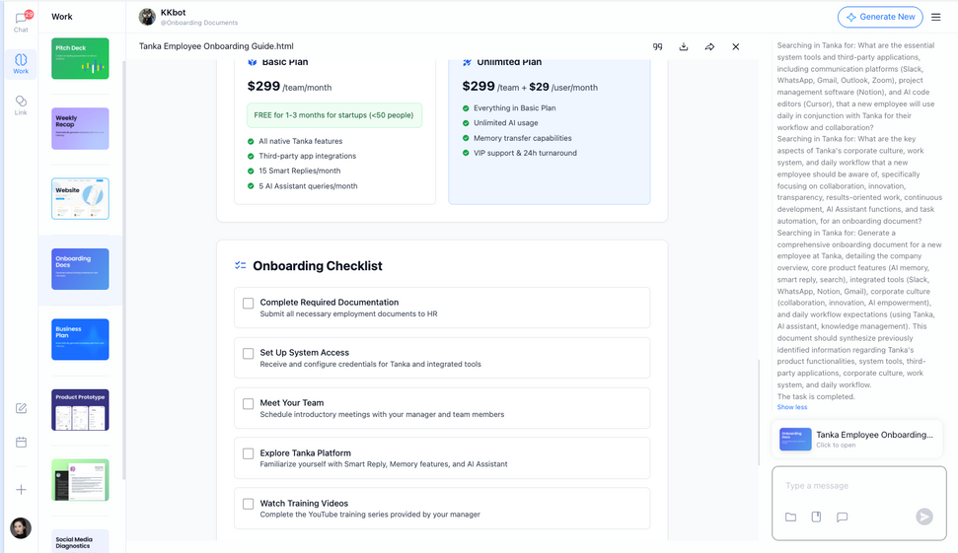The image size is (958, 553).
Task: Click the send message arrow button
Action: tap(924, 517)
